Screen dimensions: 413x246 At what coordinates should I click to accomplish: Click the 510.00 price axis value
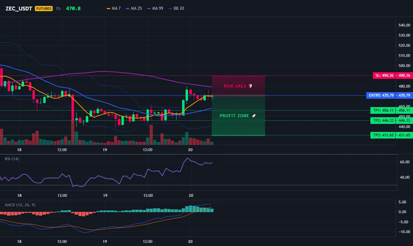pos(404,55)
